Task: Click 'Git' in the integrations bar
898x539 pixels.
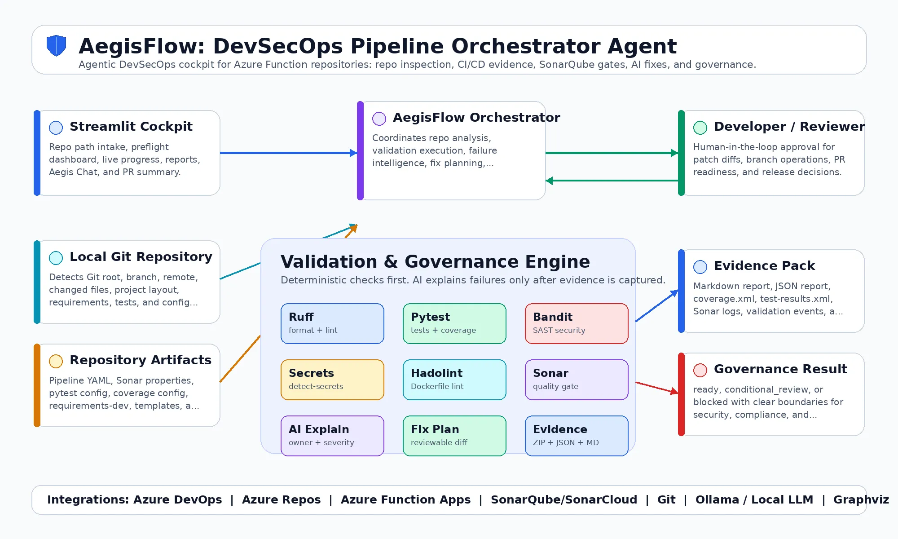Action: click(x=666, y=500)
